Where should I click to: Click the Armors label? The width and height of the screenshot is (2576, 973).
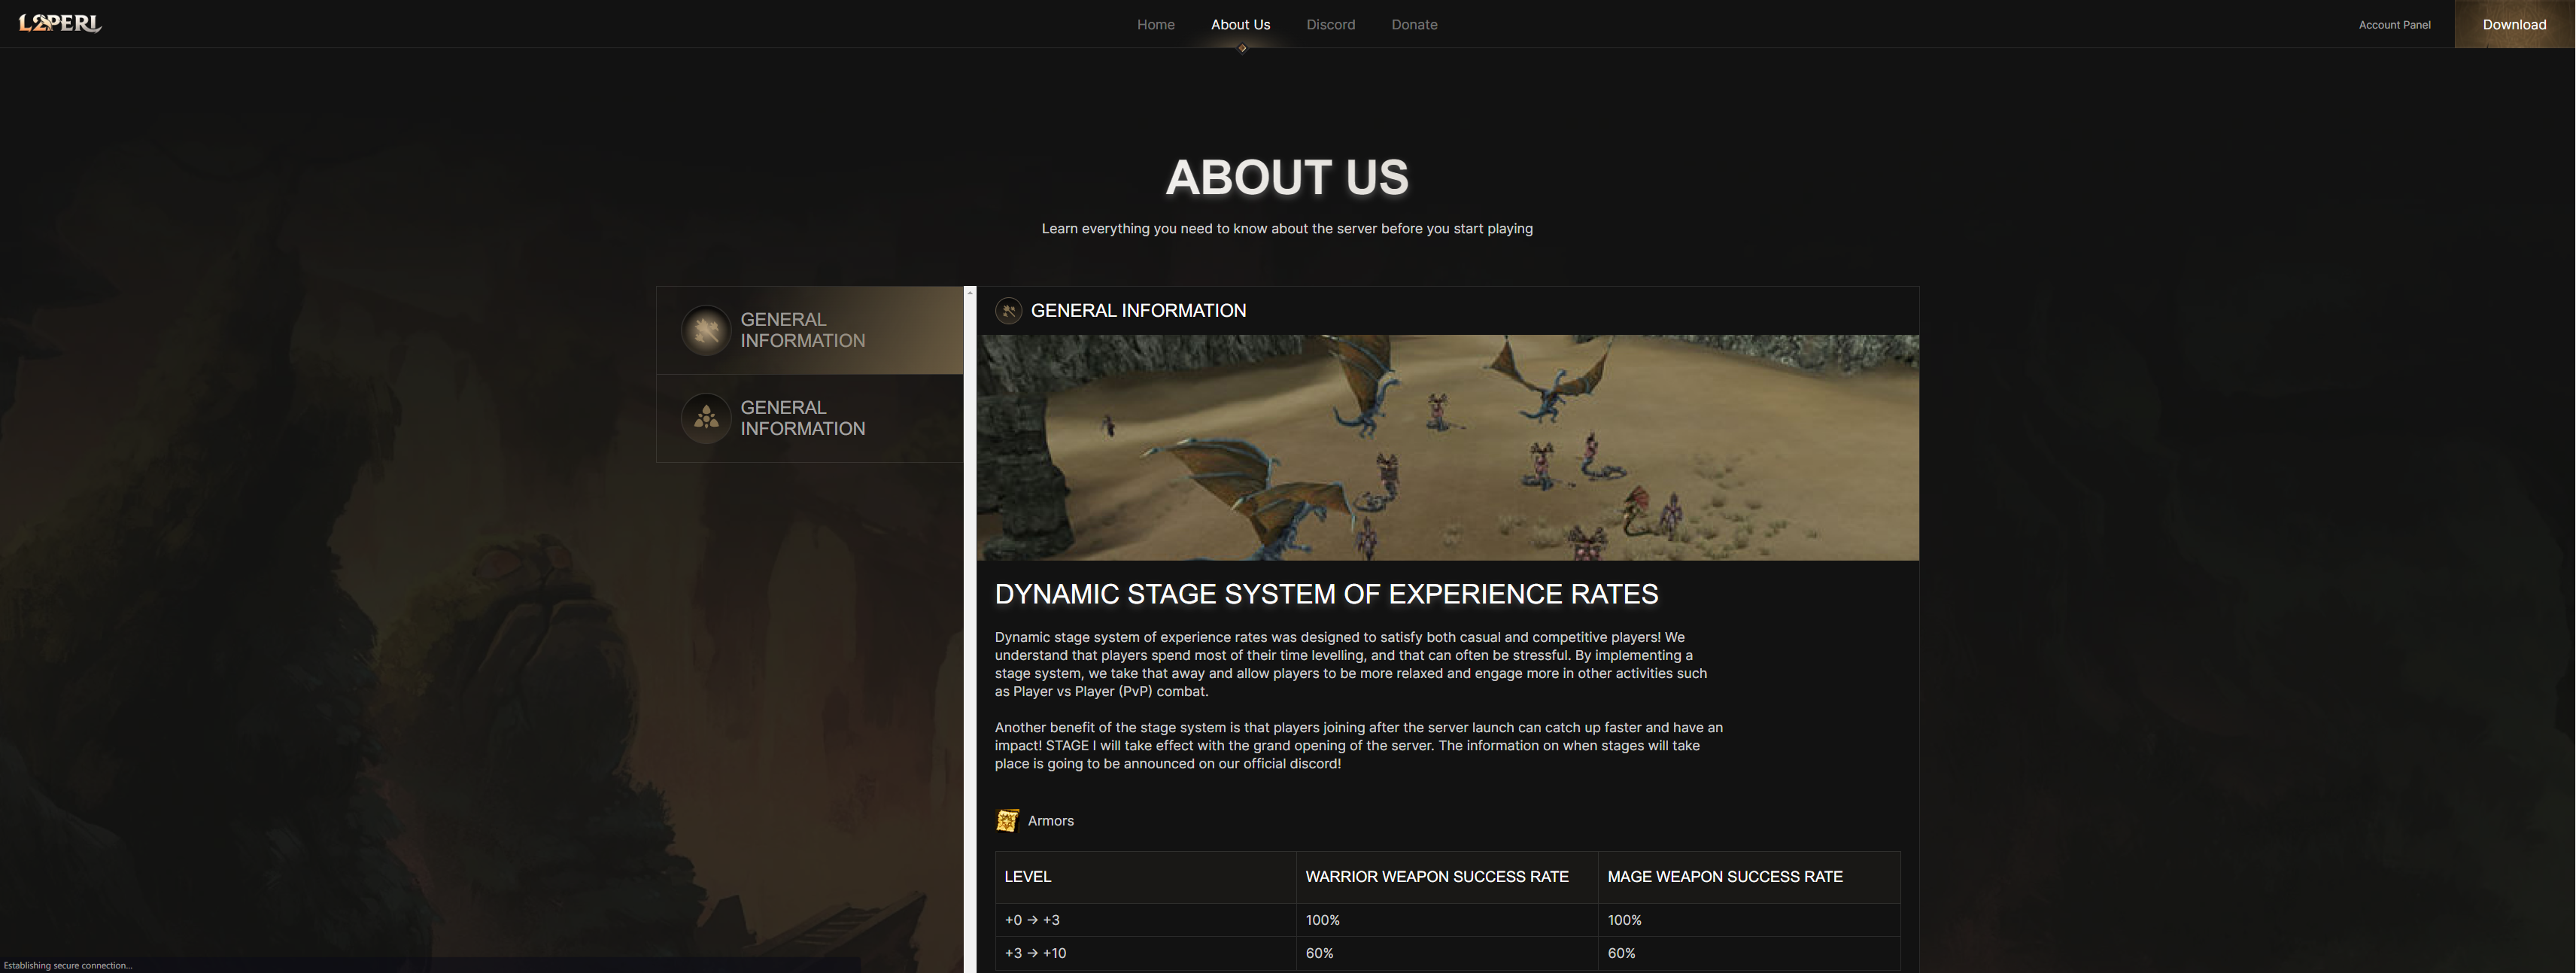click(1050, 821)
